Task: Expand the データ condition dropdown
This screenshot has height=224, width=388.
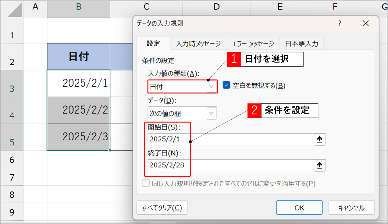Action: [212, 113]
